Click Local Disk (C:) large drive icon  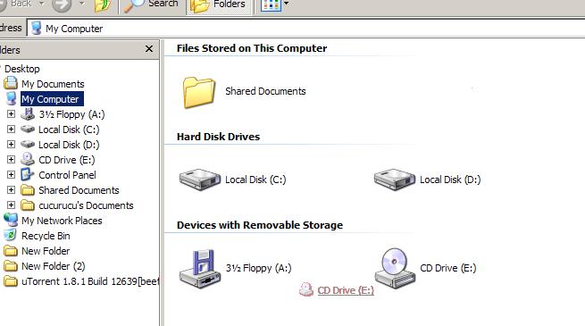pos(199,180)
